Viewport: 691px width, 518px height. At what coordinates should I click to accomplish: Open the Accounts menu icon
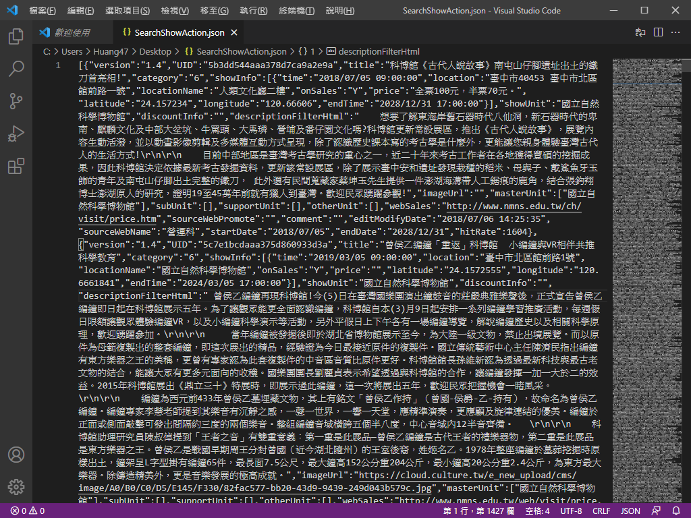[x=16, y=455]
